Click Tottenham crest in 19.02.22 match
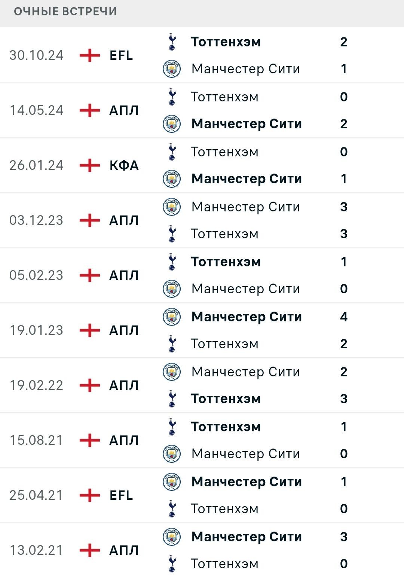Viewport: 404px width, 575px height. 172,399
